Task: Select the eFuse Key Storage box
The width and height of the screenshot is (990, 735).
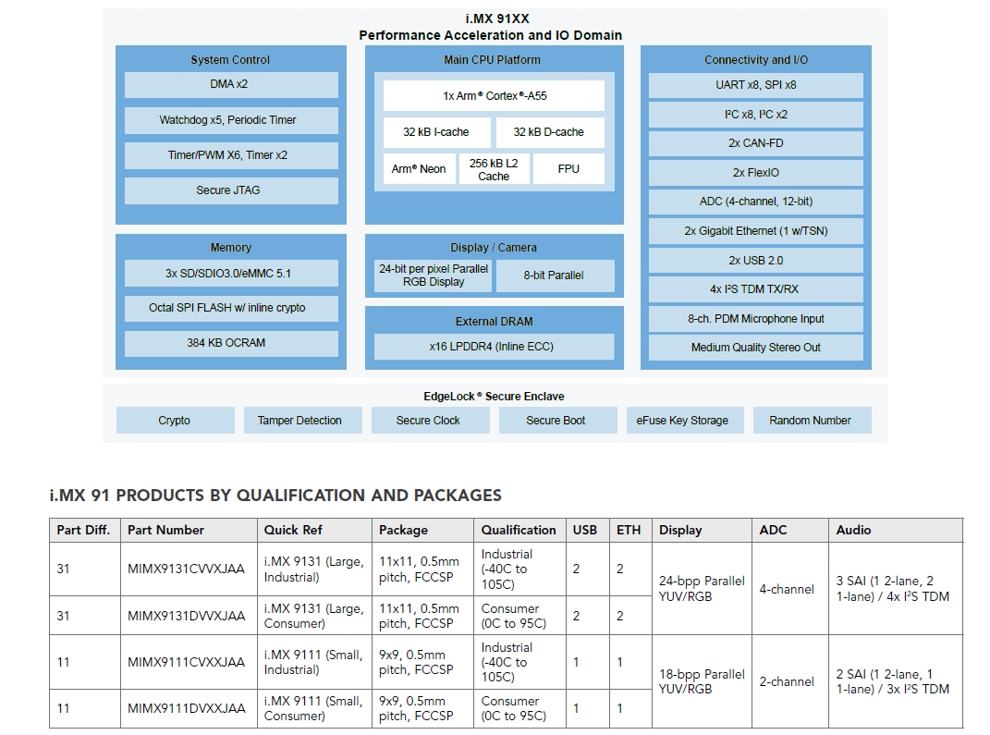Action: pyautogui.click(x=682, y=421)
